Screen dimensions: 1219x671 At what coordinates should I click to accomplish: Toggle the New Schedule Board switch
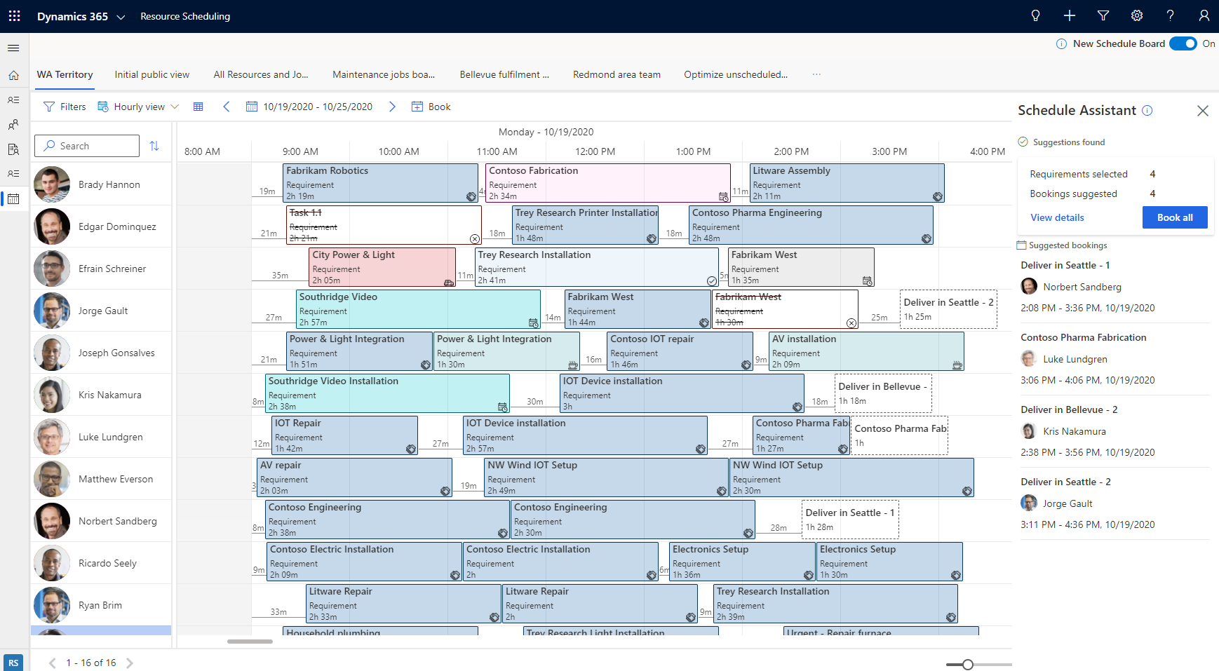click(x=1183, y=43)
